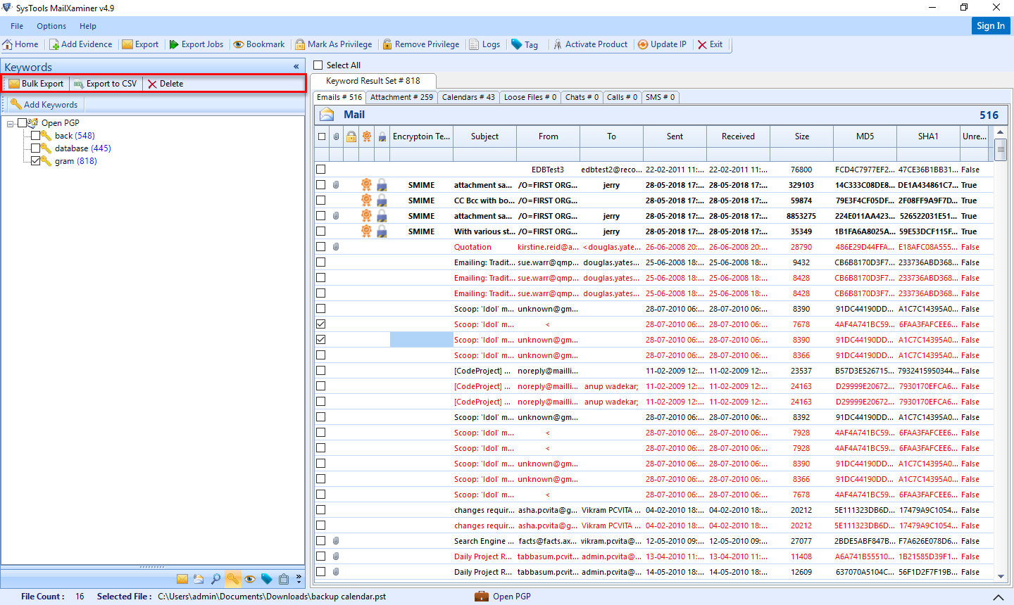Open the File menu

tap(17, 26)
